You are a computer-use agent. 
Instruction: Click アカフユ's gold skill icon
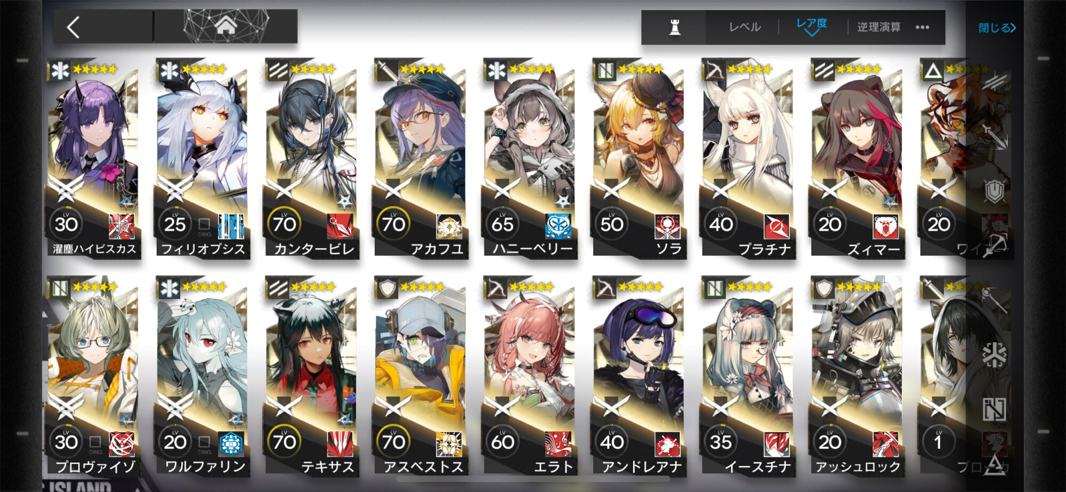[x=449, y=226]
